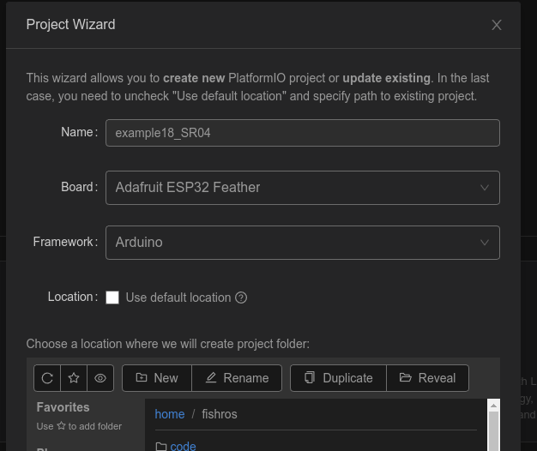Click the Name field containing example18_SR04

tap(302, 133)
